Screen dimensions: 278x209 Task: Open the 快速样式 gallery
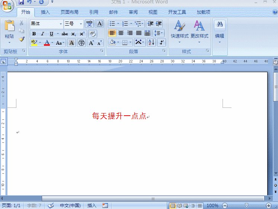[180, 32]
